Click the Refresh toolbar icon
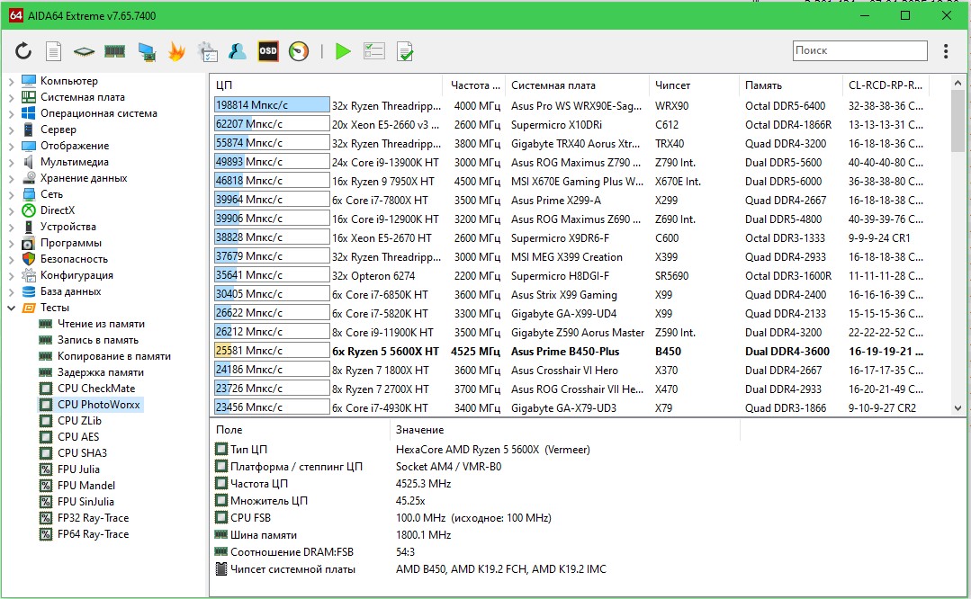This screenshot has height=599, width=971. (23, 51)
